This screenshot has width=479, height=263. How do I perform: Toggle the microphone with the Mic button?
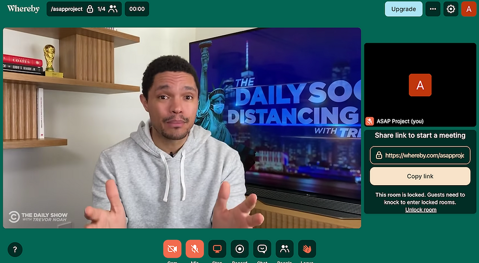tap(194, 249)
